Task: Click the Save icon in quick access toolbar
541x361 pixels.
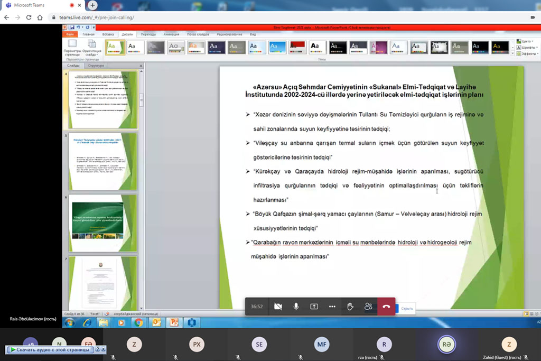Action: (72, 27)
